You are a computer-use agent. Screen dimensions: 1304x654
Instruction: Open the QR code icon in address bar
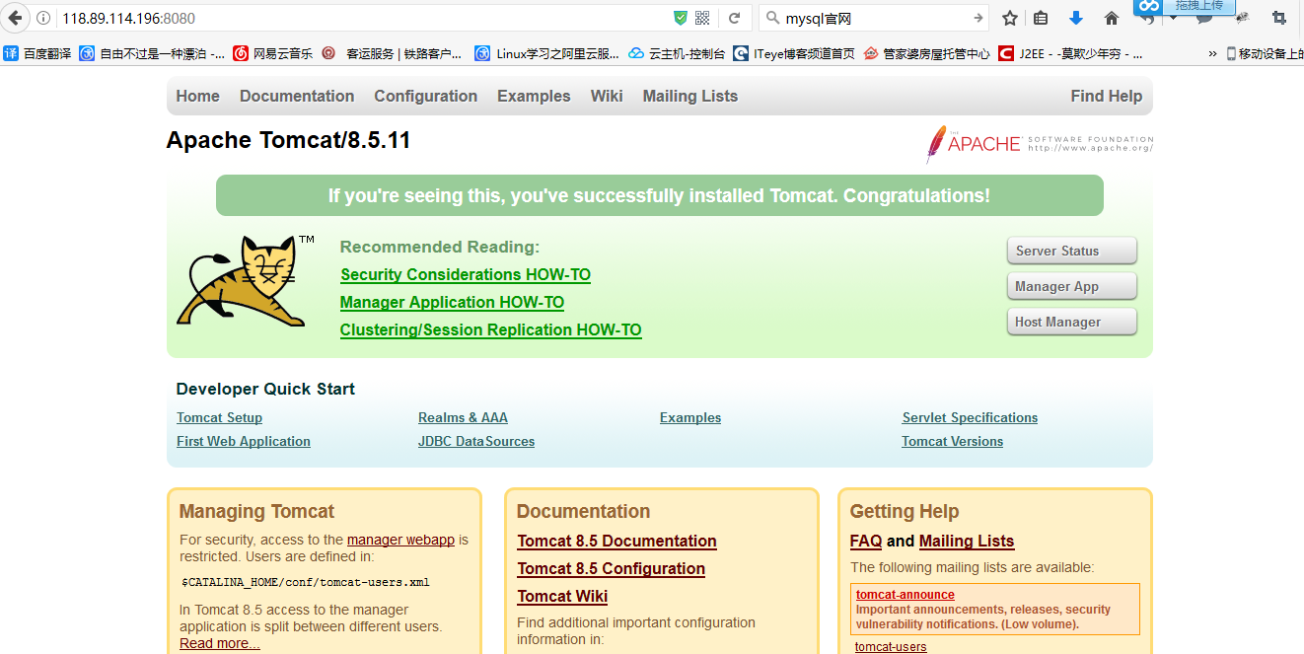coord(702,18)
